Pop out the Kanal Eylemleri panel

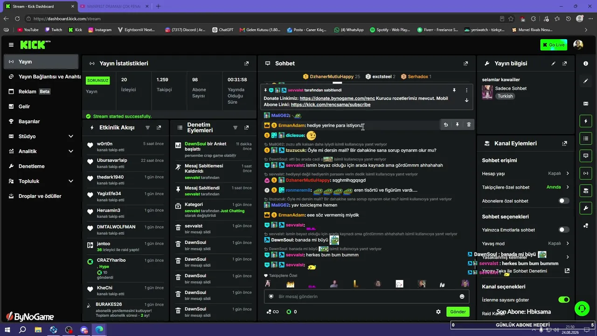pos(565,144)
